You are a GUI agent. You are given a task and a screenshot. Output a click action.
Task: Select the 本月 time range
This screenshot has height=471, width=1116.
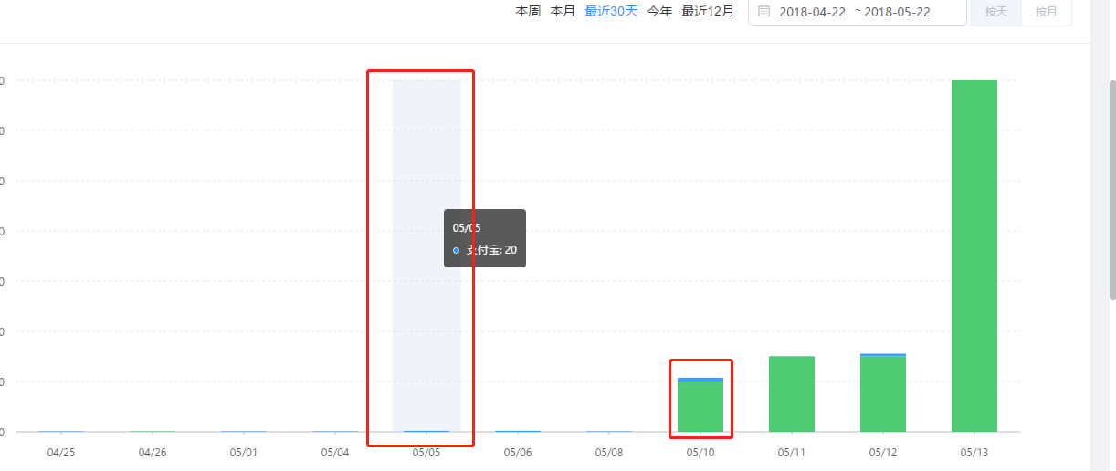click(563, 11)
